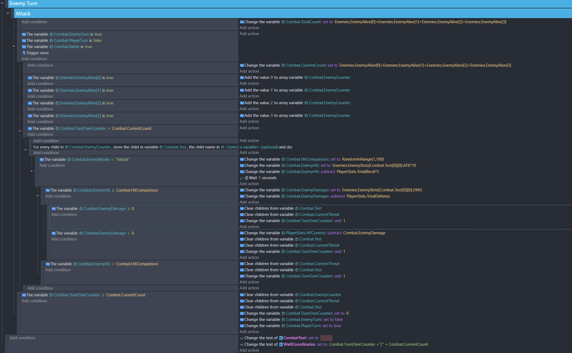Screen dimensions: 572x353
Task: Click the globe icon before Combat.EnemyMode
Action: [69, 159]
